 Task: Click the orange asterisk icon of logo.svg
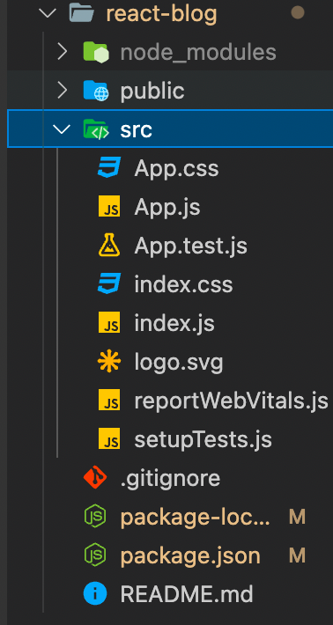109,363
